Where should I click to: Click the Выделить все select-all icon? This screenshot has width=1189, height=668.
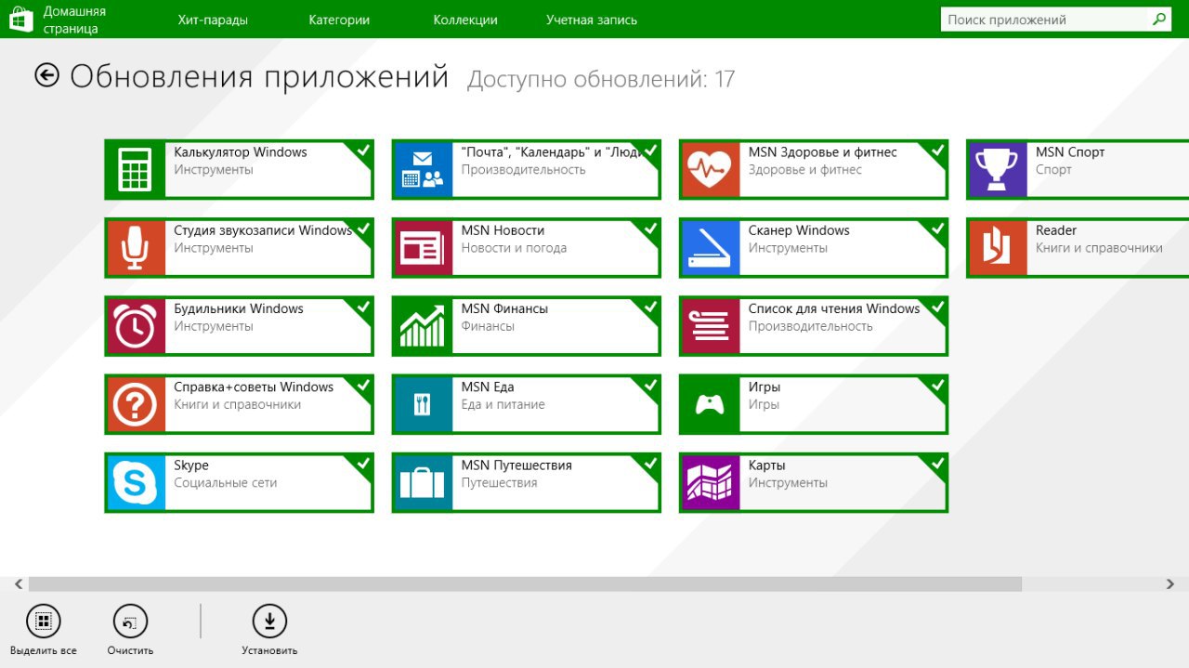pyautogui.click(x=44, y=621)
